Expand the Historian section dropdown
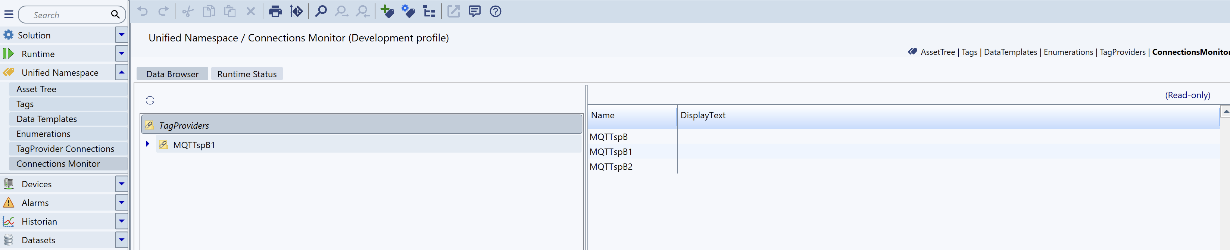The width and height of the screenshot is (1230, 250). click(121, 221)
